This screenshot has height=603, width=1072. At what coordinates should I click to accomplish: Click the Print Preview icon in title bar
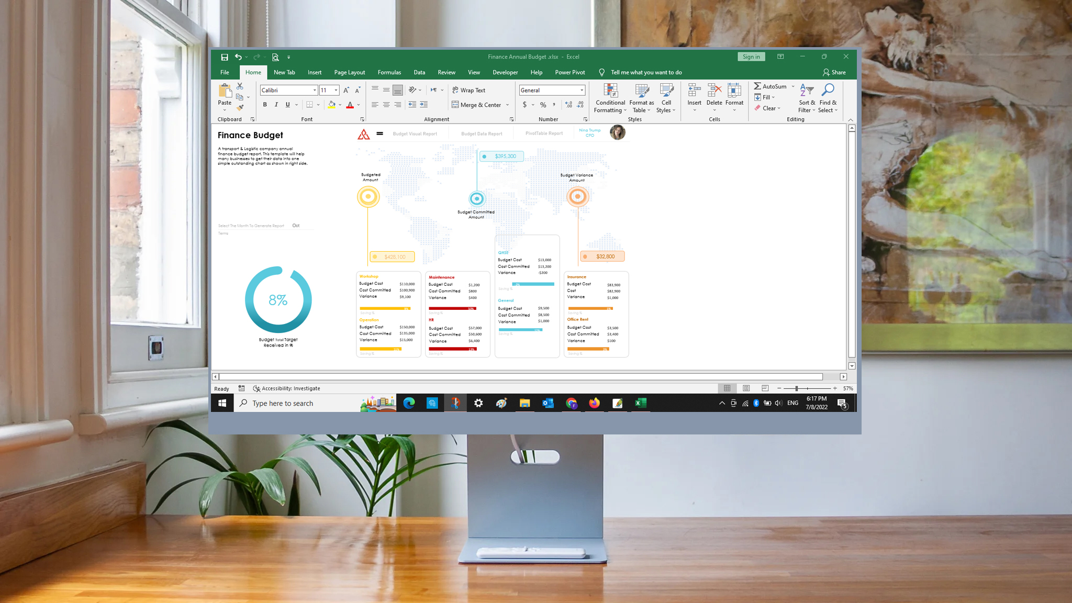coord(275,57)
